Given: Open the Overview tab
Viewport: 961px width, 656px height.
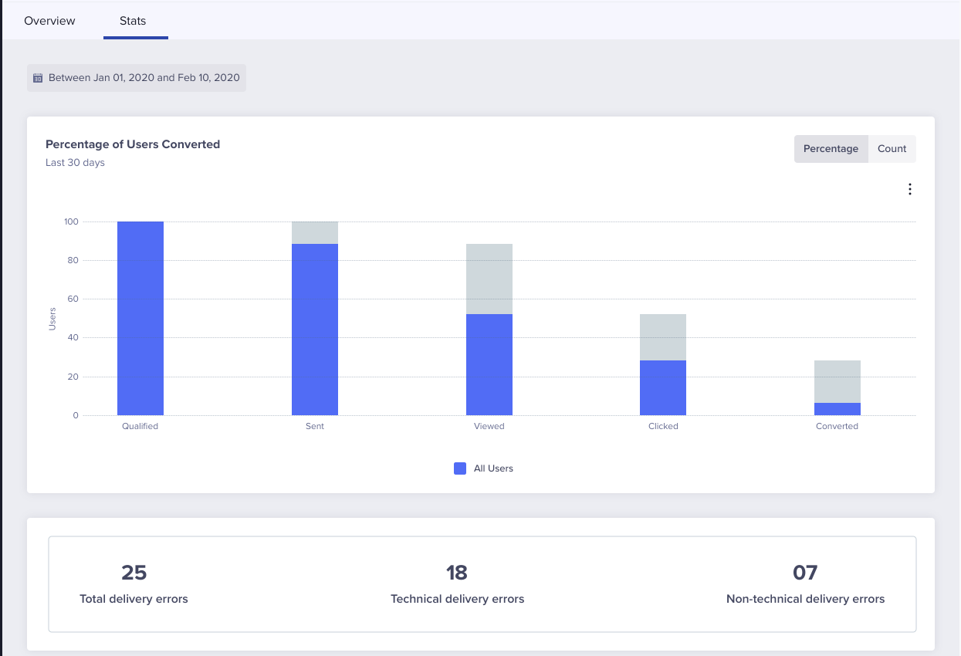Looking at the screenshot, I should [x=49, y=21].
